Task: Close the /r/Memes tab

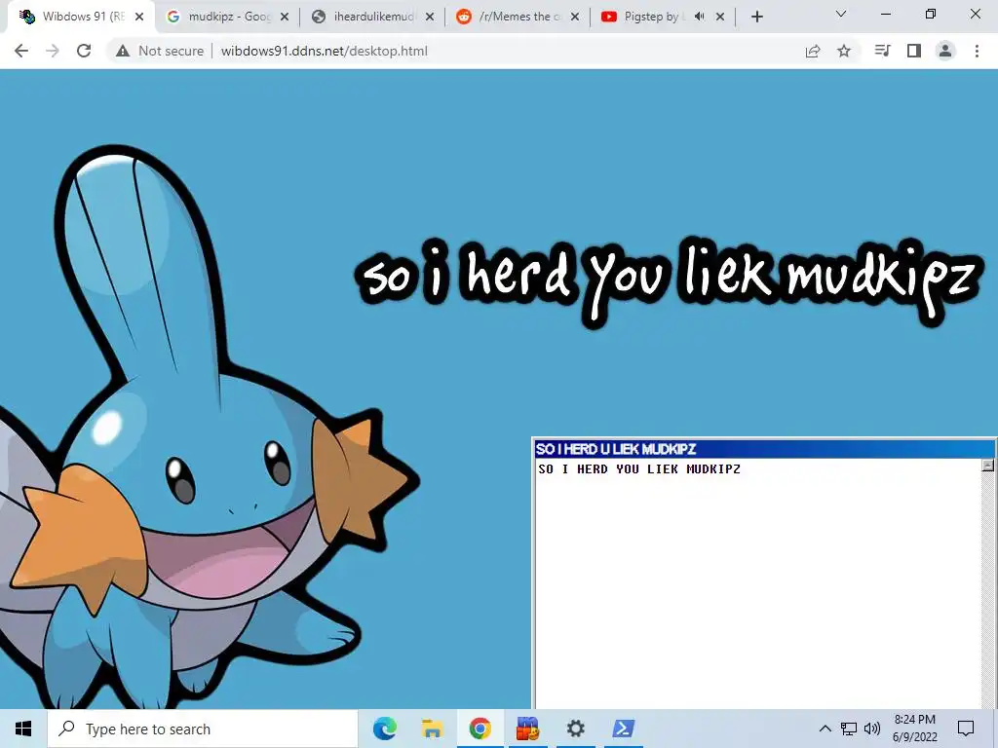Action: (575, 17)
